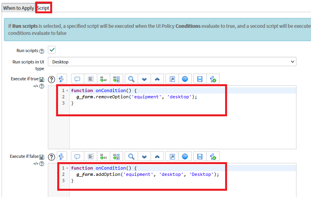
Task: Find next match in Execute if false editor
Action: click(x=144, y=156)
